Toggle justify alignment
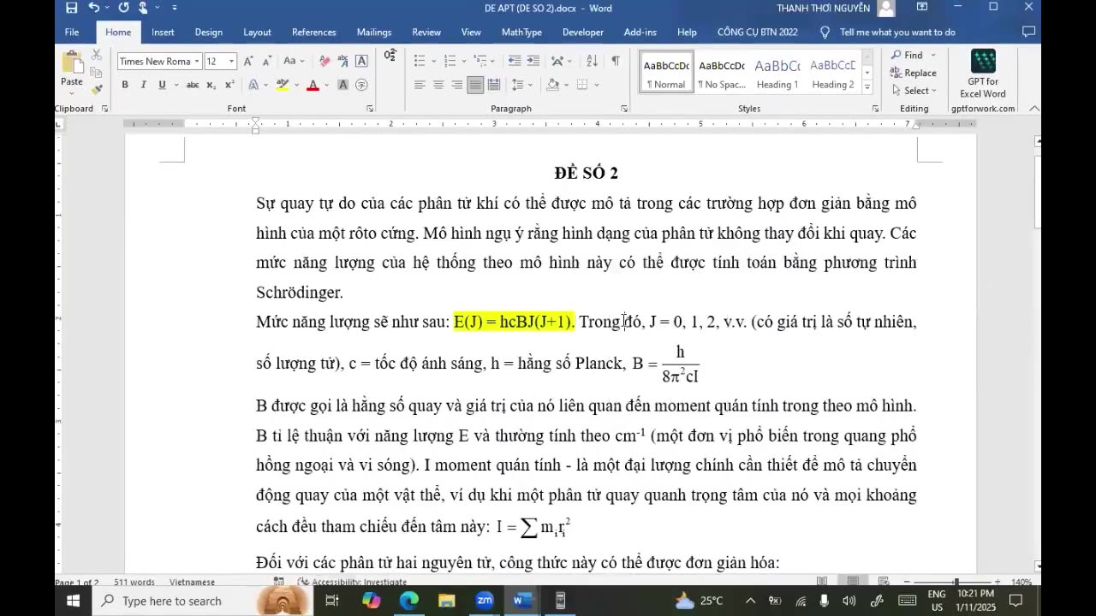Image resolution: width=1096 pixels, height=616 pixels. 475,85
